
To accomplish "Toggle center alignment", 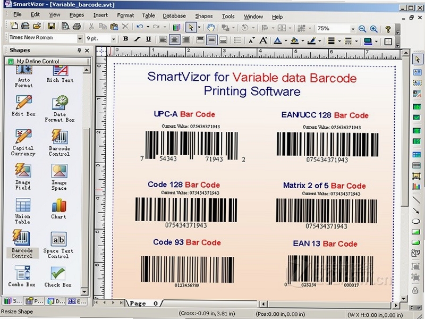I will coord(174,40).
